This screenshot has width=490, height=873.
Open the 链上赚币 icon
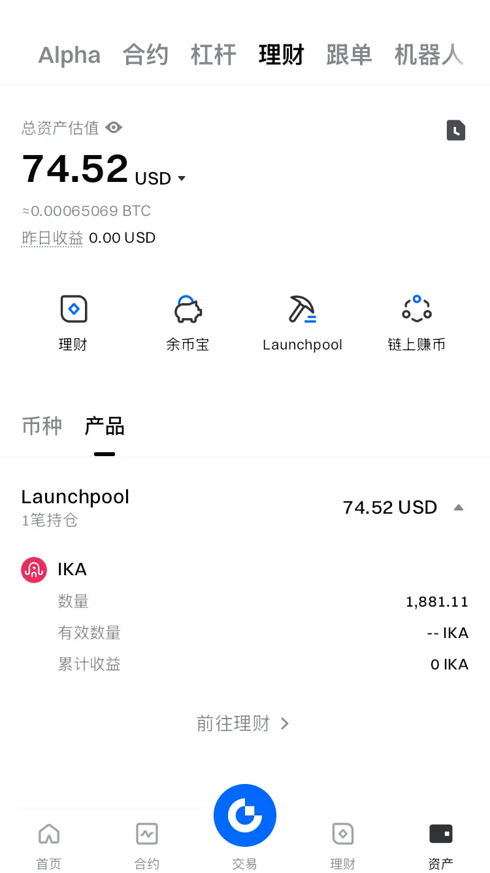pos(417,309)
